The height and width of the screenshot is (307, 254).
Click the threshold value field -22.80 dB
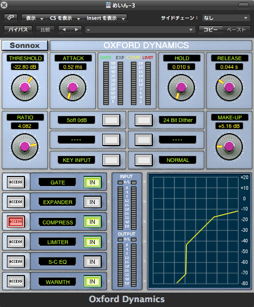24,67
